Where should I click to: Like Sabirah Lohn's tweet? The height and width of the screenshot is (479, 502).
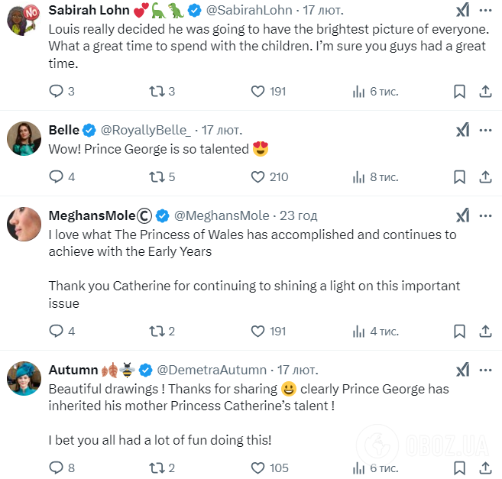click(x=258, y=92)
